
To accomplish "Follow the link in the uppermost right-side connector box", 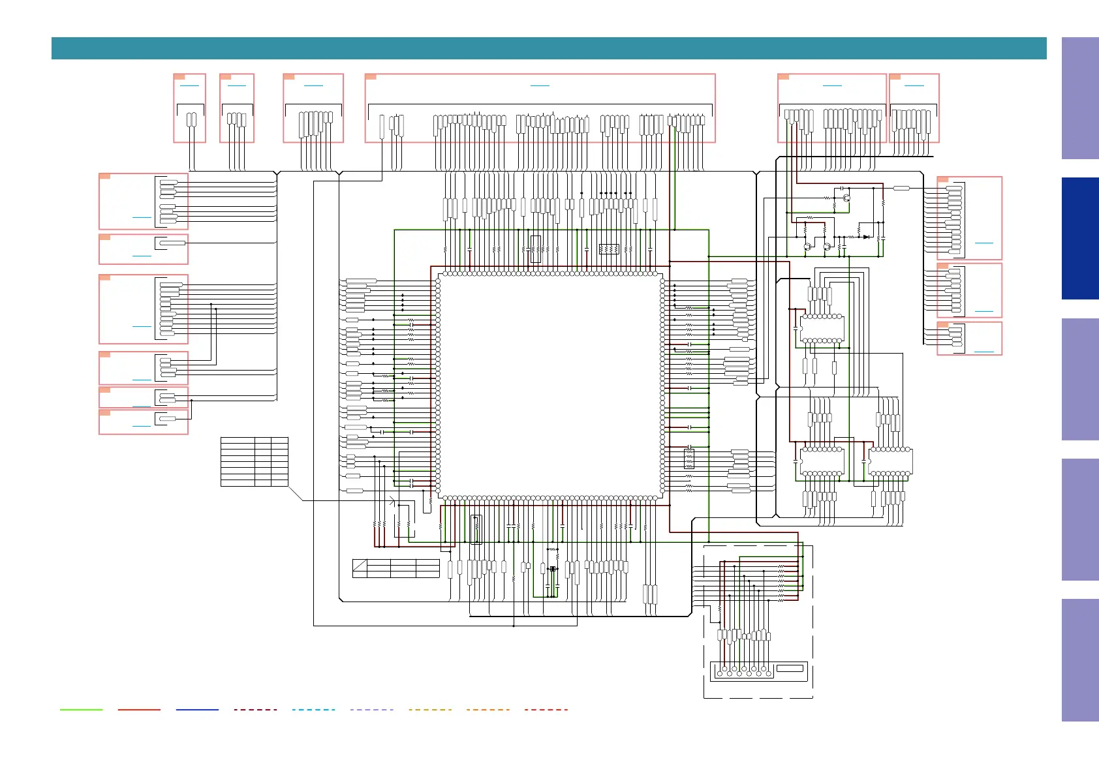I will click(x=983, y=243).
